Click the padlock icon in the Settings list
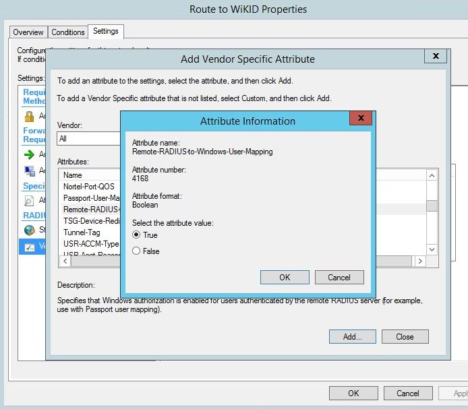Image resolution: width=468 pixels, height=409 pixels. coord(29,116)
